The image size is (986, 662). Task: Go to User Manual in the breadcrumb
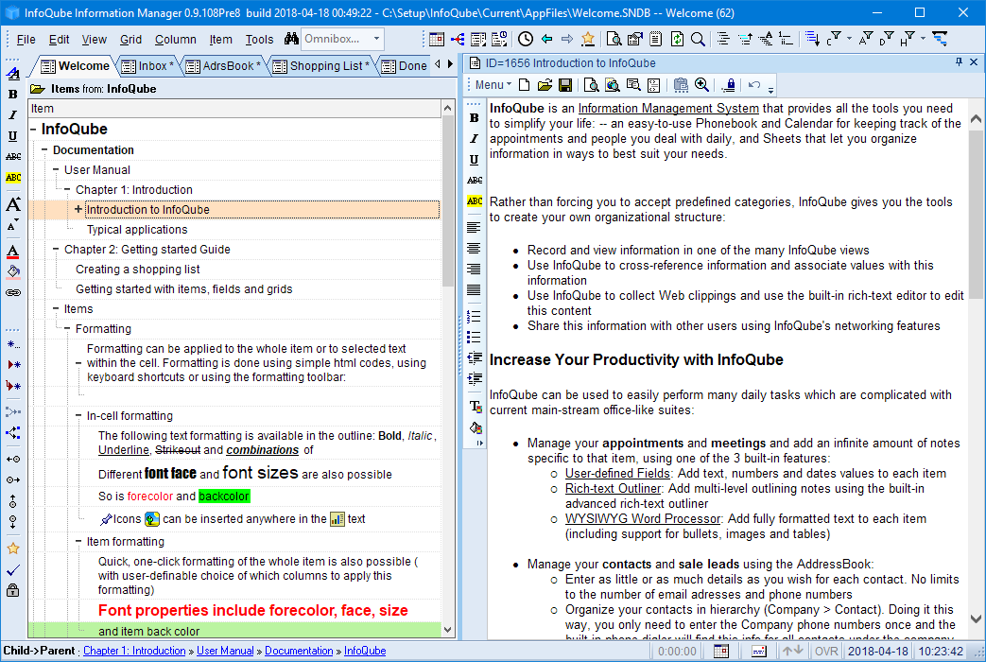click(x=225, y=651)
